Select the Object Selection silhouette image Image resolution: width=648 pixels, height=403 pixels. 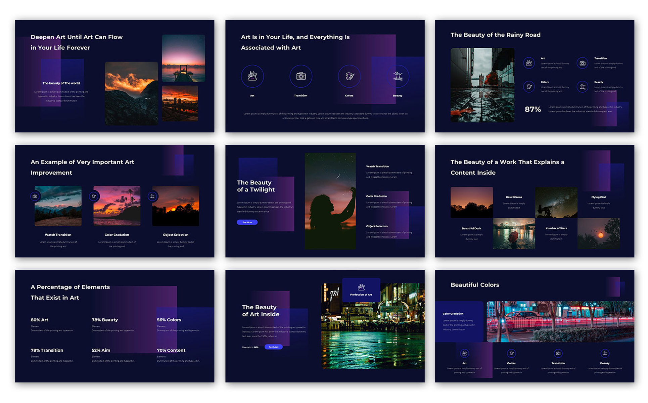(175, 206)
